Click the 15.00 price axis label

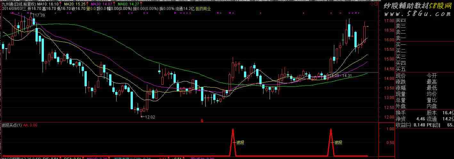tap(389, 59)
